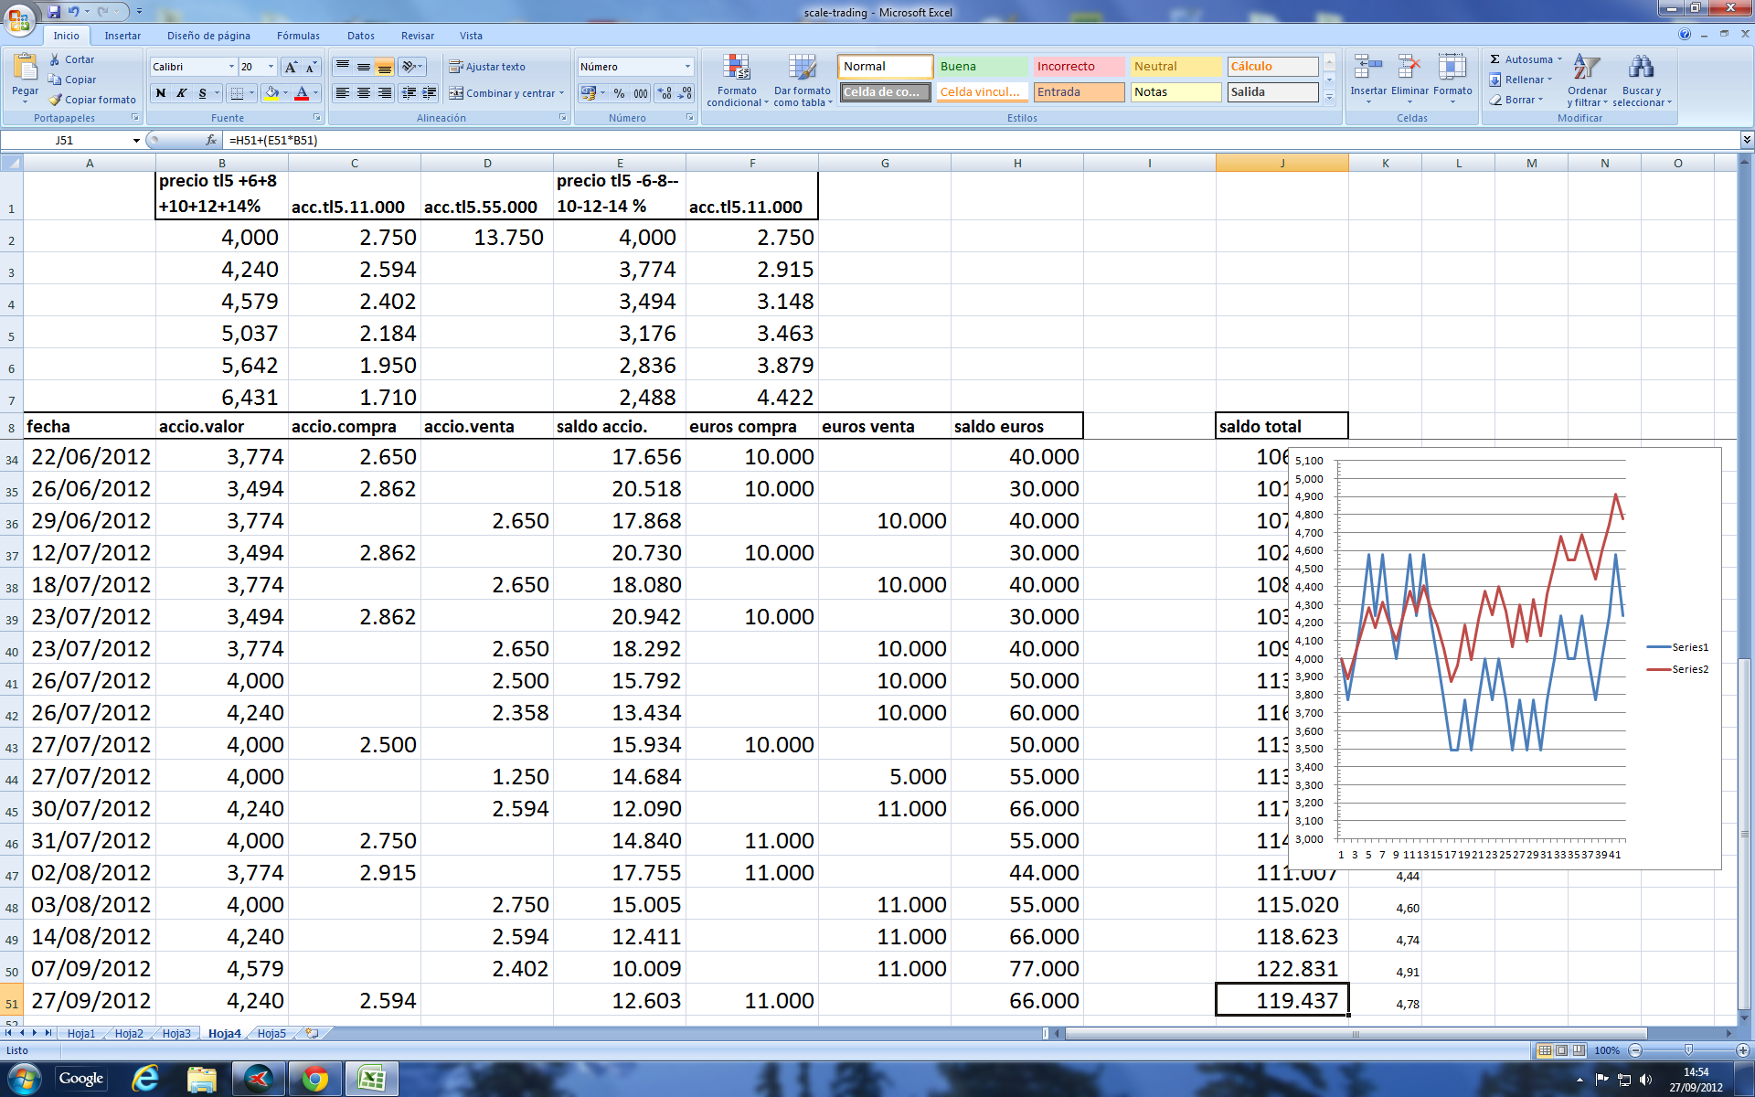Toggle Ajustar texto wrap option
Image resolution: width=1755 pixels, height=1097 pixels.
[x=486, y=67]
